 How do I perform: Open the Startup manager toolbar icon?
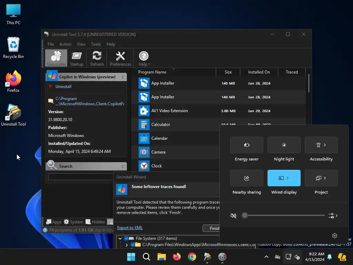[x=77, y=58]
